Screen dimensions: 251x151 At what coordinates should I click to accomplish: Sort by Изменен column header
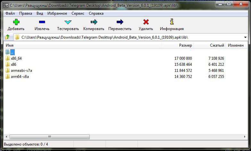[x=237, y=45]
